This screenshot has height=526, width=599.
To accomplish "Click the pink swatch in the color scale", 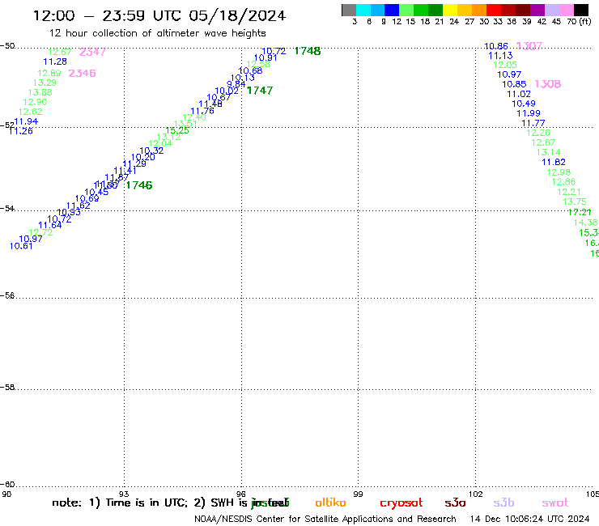I will (x=566, y=10).
